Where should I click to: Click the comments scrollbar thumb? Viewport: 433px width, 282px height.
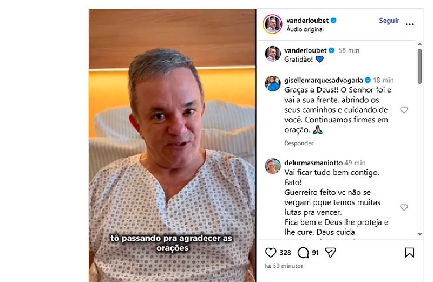[x=420, y=66]
